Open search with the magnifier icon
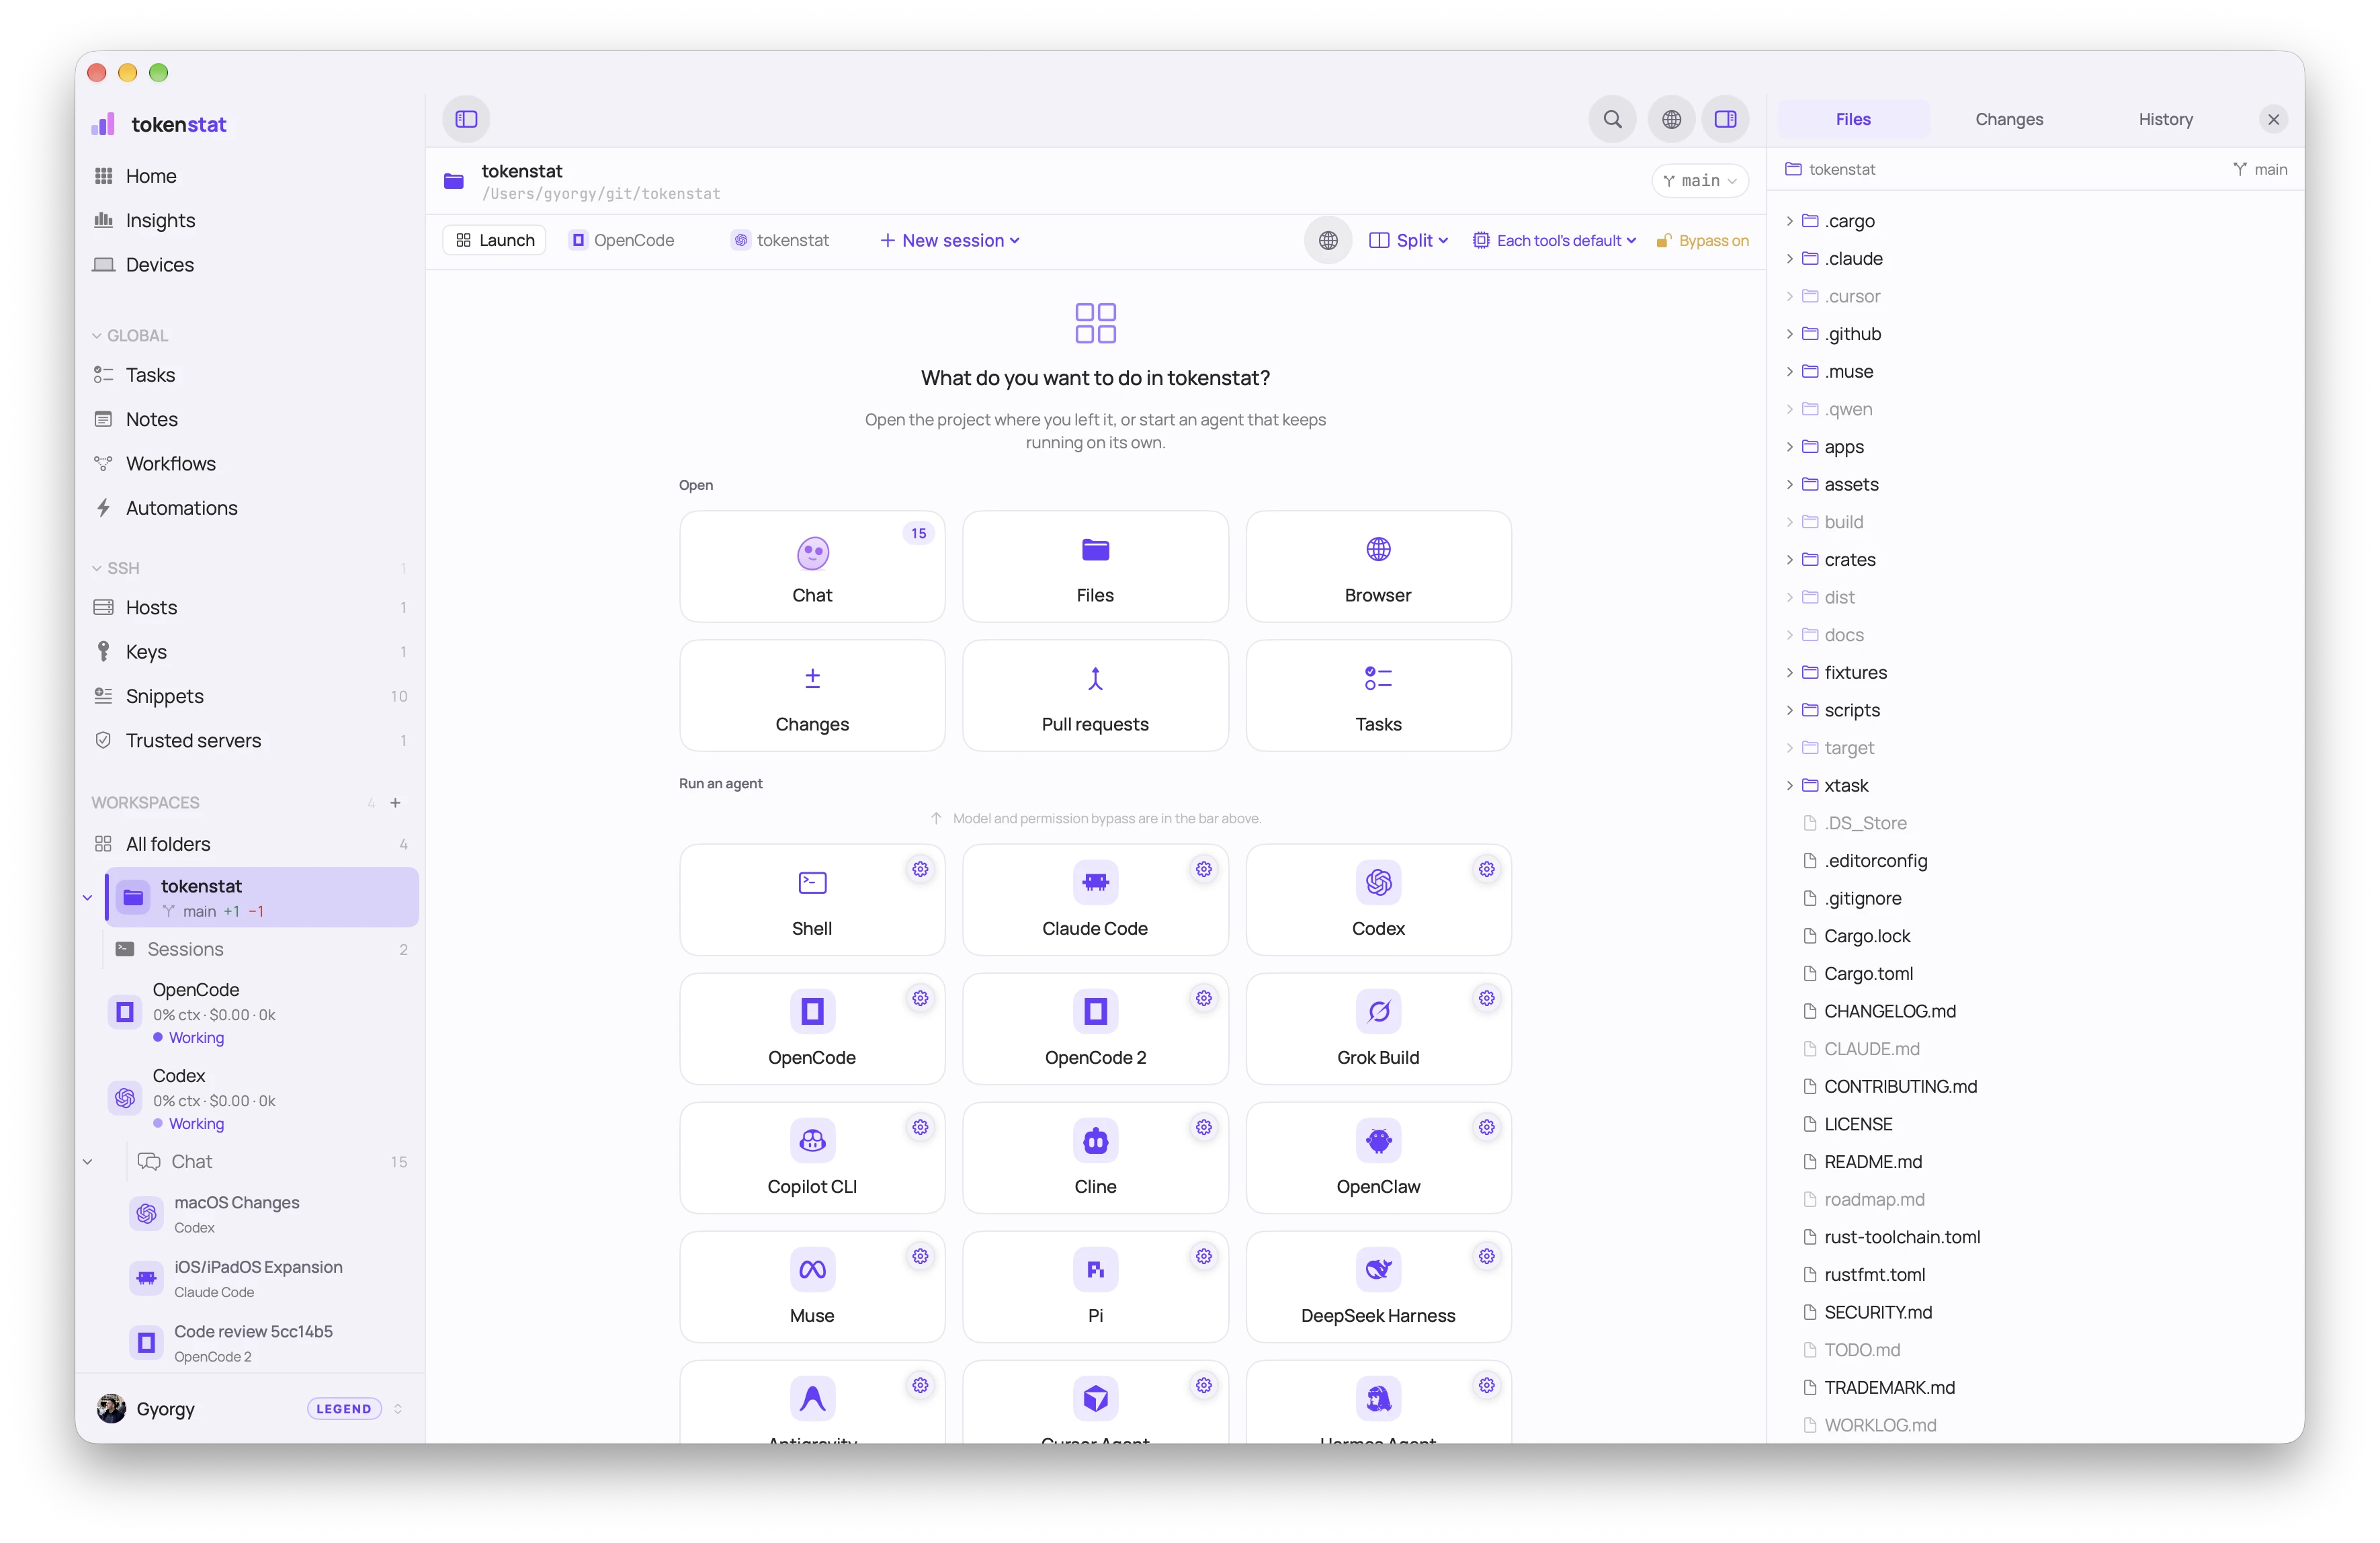This screenshot has height=1543, width=2380. click(x=1612, y=119)
